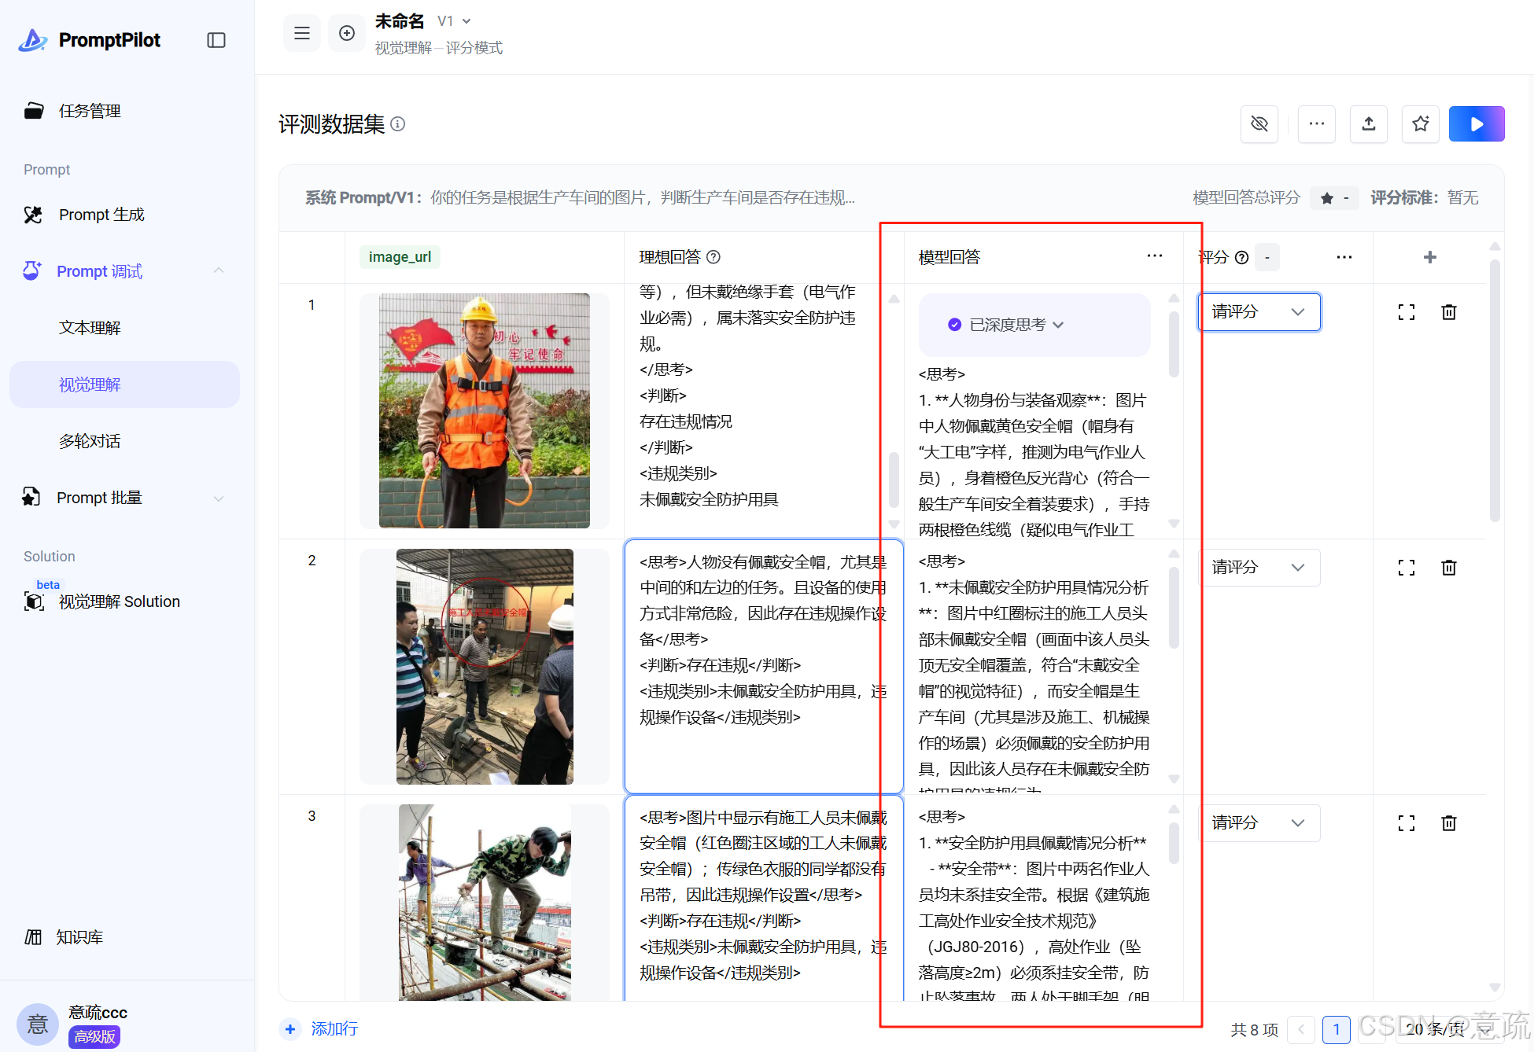Screen dimensions: 1534x1052
Task: Click row 2 construction site image
Action: (485, 666)
